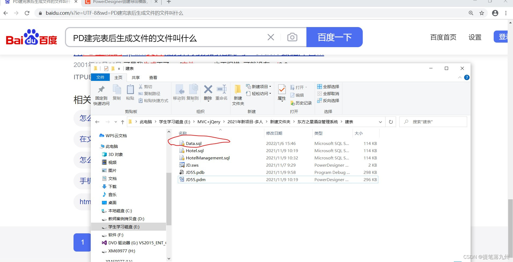The width and height of the screenshot is (513, 262).
Task: Open 百度首页 link
Action: point(443,37)
